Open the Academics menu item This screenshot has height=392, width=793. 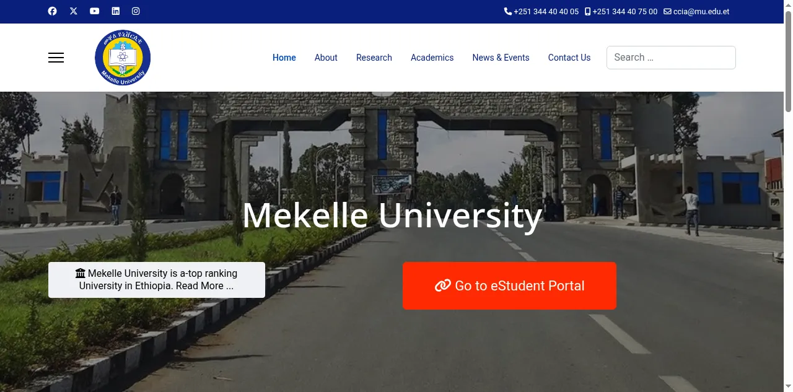tap(432, 58)
